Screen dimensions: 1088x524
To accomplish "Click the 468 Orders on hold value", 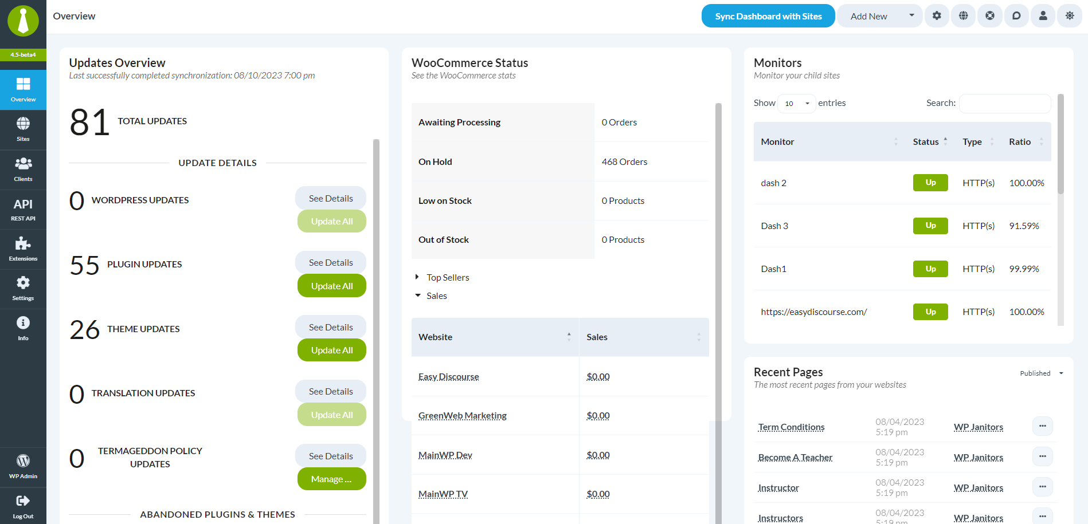I will (624, 161).
